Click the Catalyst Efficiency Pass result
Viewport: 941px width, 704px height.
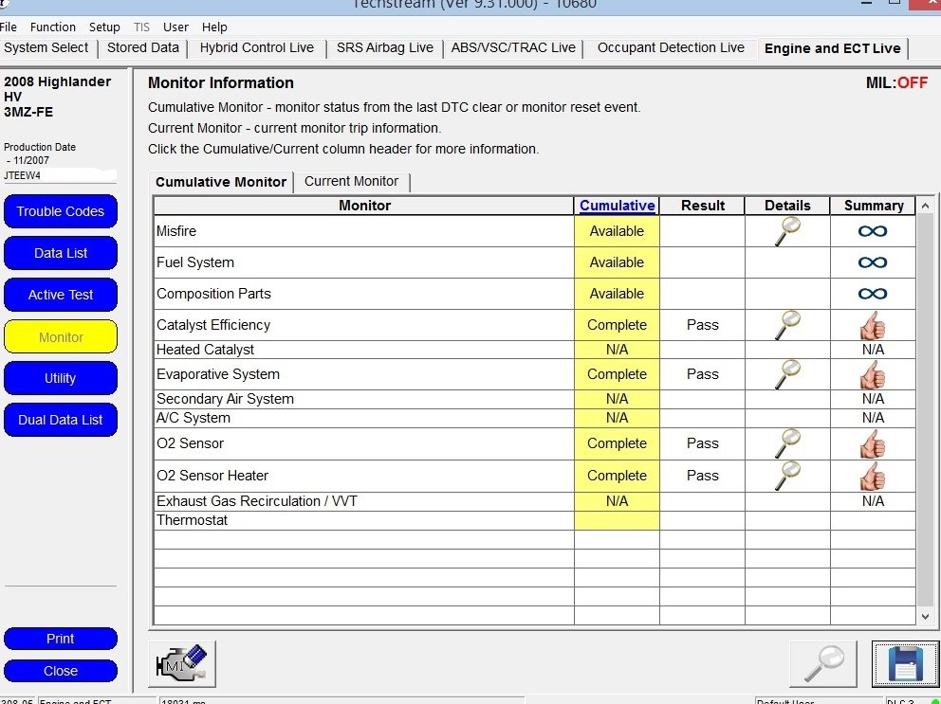[702, 325]
